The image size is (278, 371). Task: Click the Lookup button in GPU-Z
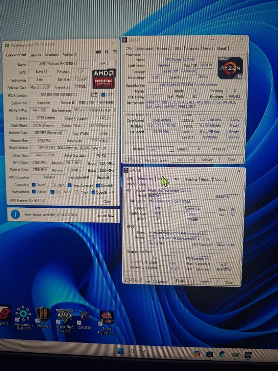click(x=104, y=63)
